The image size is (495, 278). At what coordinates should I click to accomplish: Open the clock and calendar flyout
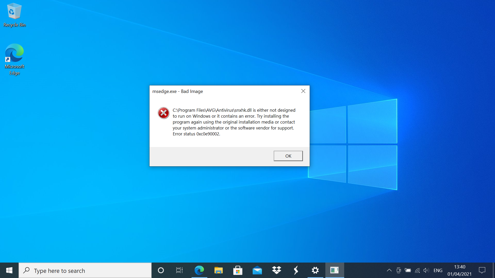(x=459, y=270)
